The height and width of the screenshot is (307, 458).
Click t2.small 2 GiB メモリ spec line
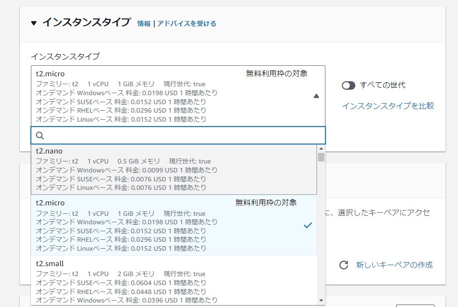121,274
